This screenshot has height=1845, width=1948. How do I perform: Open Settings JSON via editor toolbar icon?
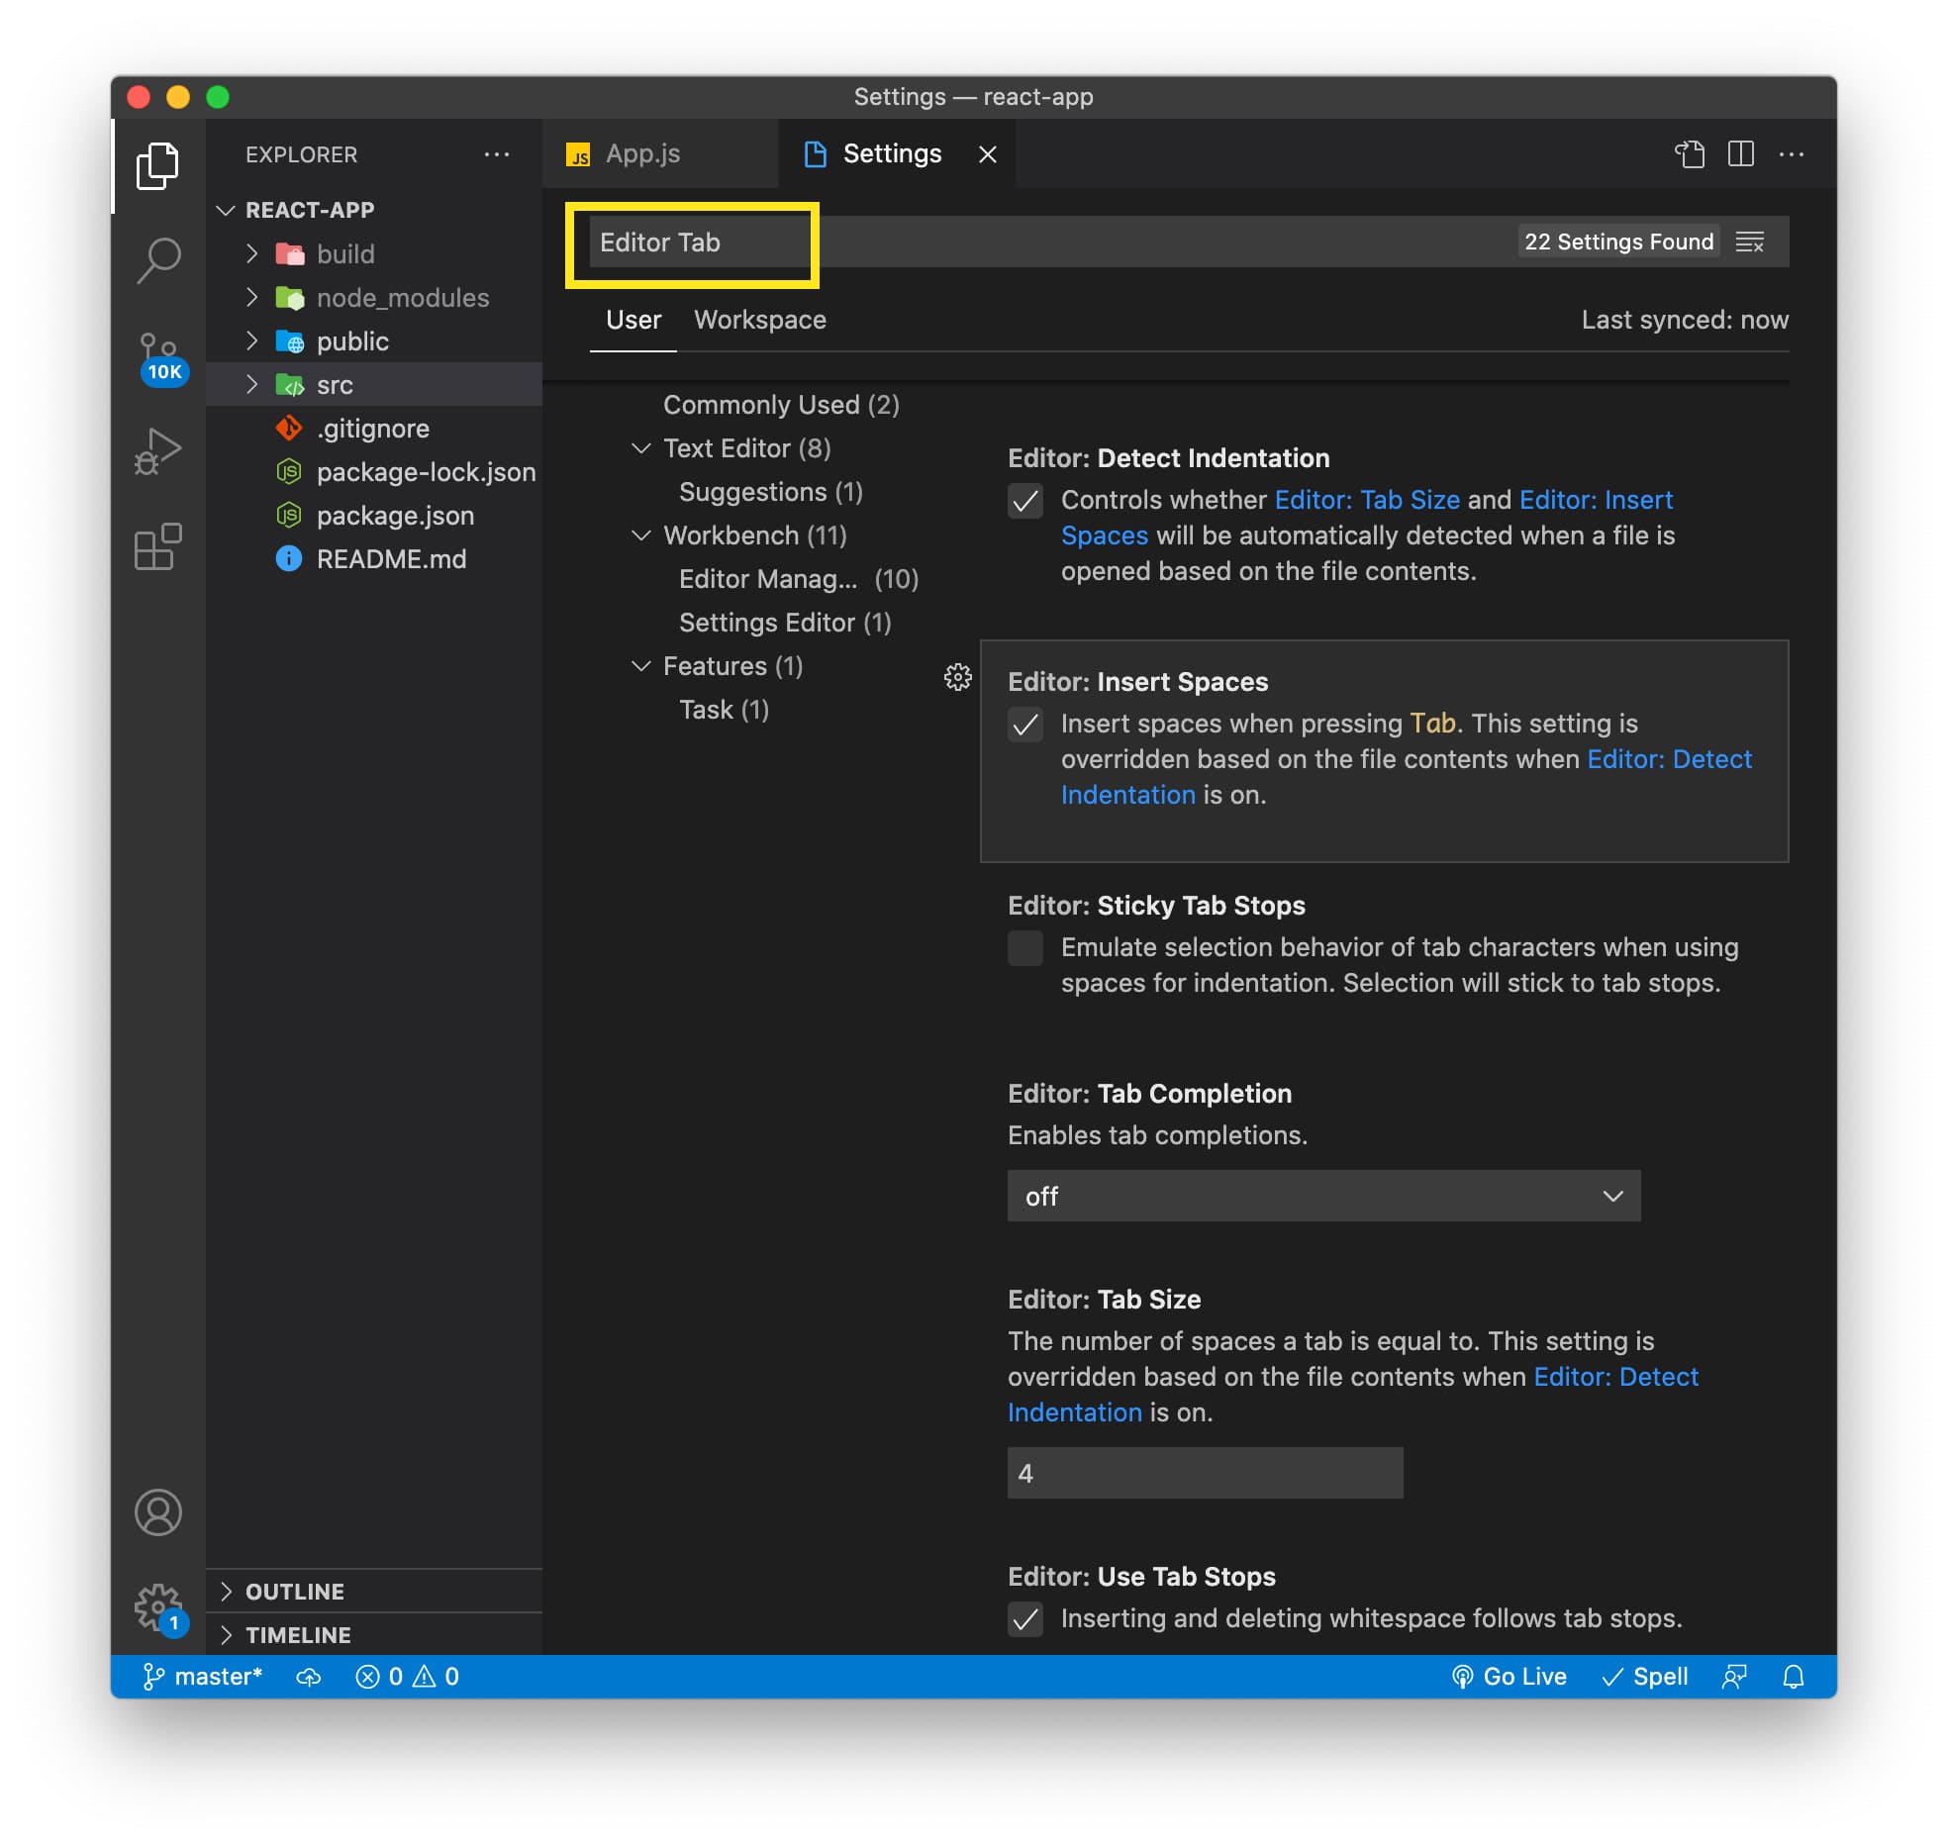tap(1692, 153)
